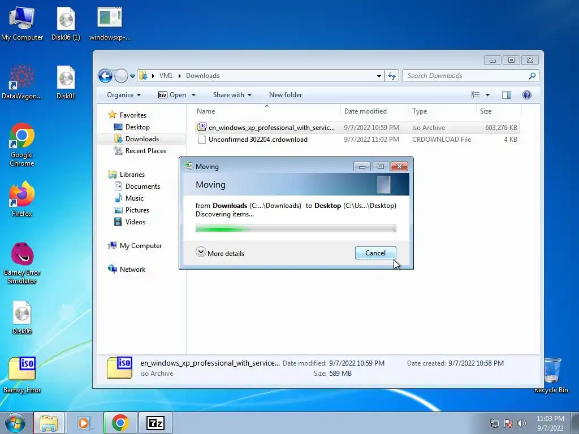The height and width of the screenshot is (434, 579).
Task: Switch to 7-Zip in the taskbar
Action: [x=155, y=423]
